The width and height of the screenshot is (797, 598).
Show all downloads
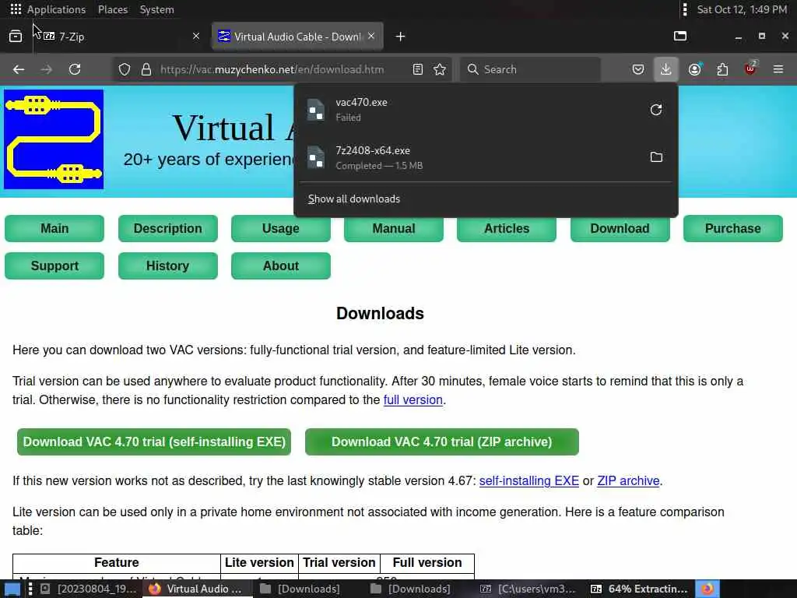(x=354, y=199)
